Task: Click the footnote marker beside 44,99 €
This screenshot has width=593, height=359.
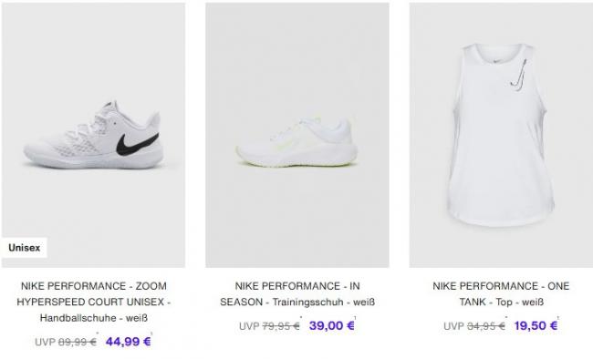Action: pyautogui.click(x=151, y=333)
